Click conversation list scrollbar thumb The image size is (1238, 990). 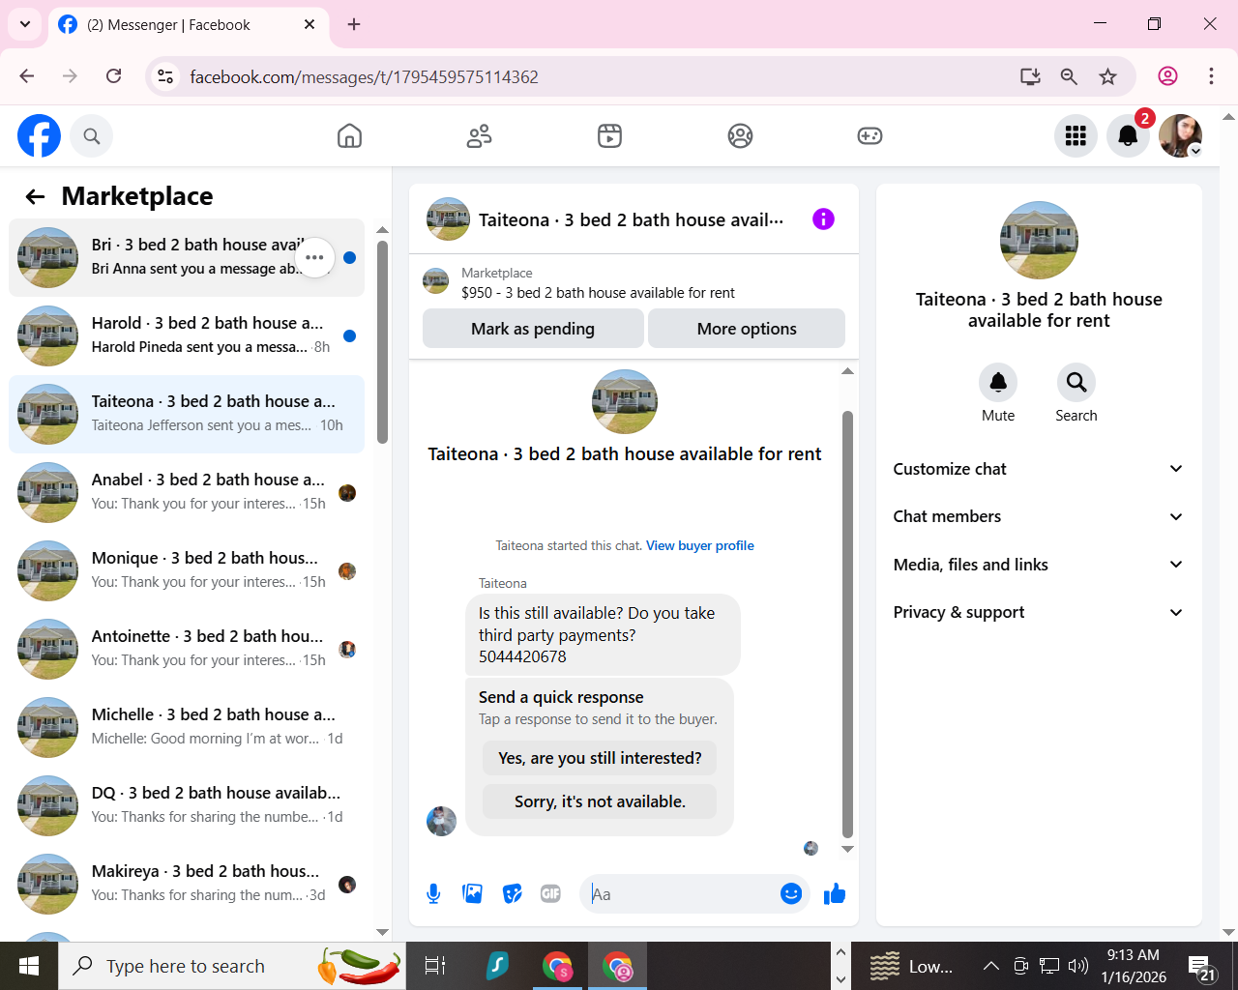382,342
